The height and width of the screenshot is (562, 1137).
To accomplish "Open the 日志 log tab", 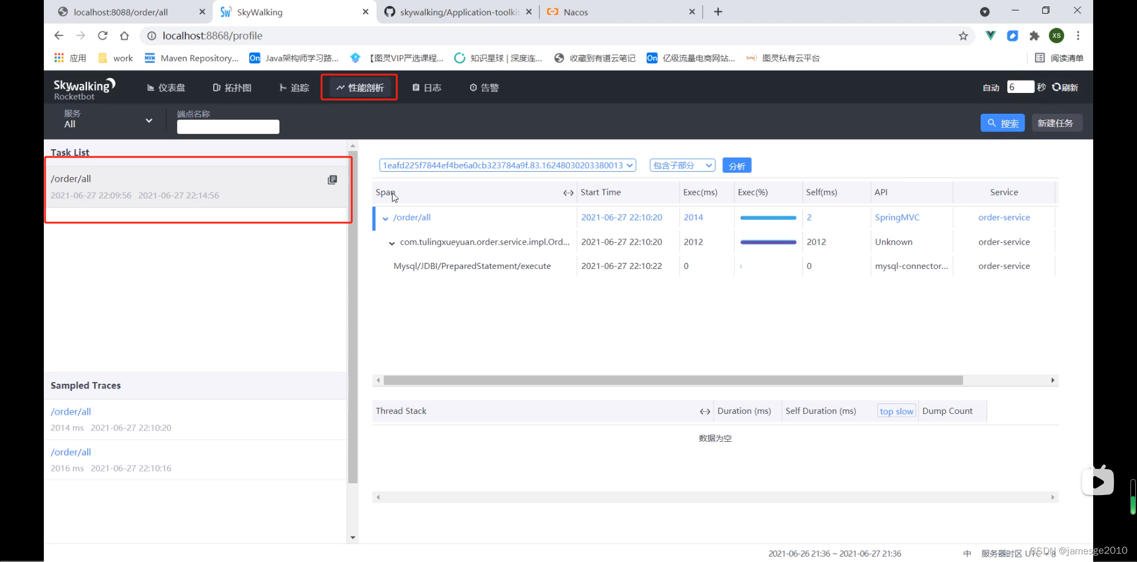I will (427, 88).
